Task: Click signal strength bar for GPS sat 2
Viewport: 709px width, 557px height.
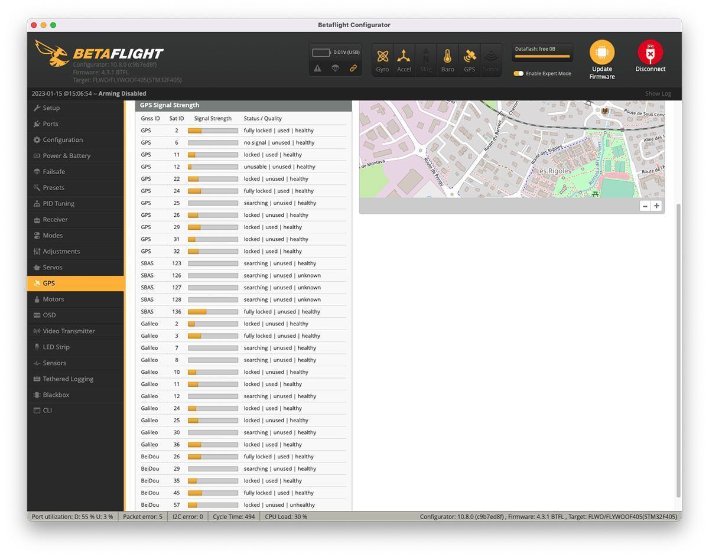Action: click(x=213, y=131)
